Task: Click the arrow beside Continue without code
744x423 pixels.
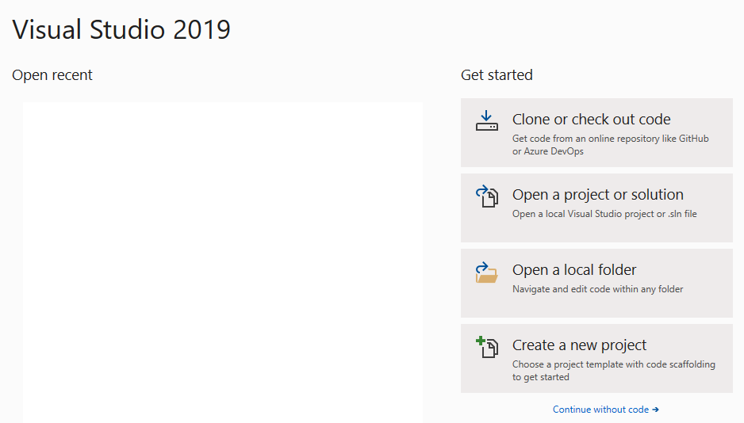Action: [655, 410]
